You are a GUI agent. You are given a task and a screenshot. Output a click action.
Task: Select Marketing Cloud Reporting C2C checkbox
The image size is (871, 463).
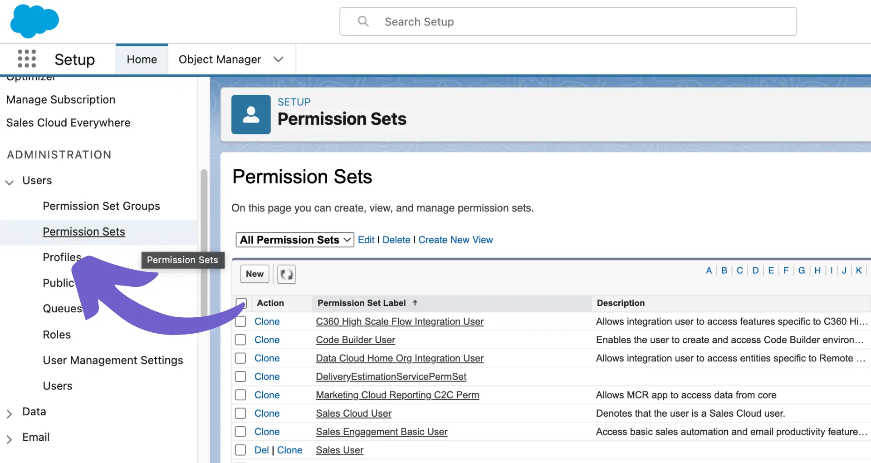coord(240,395)
